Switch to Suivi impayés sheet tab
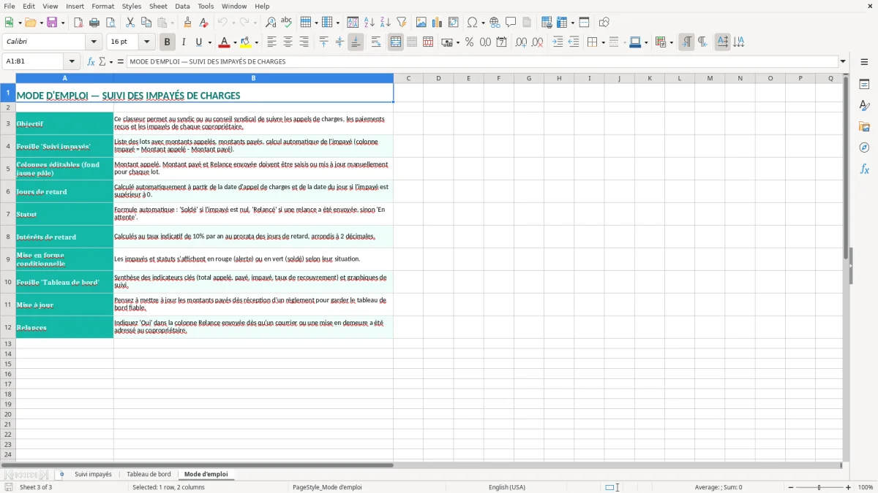 (x=93, y=475)
